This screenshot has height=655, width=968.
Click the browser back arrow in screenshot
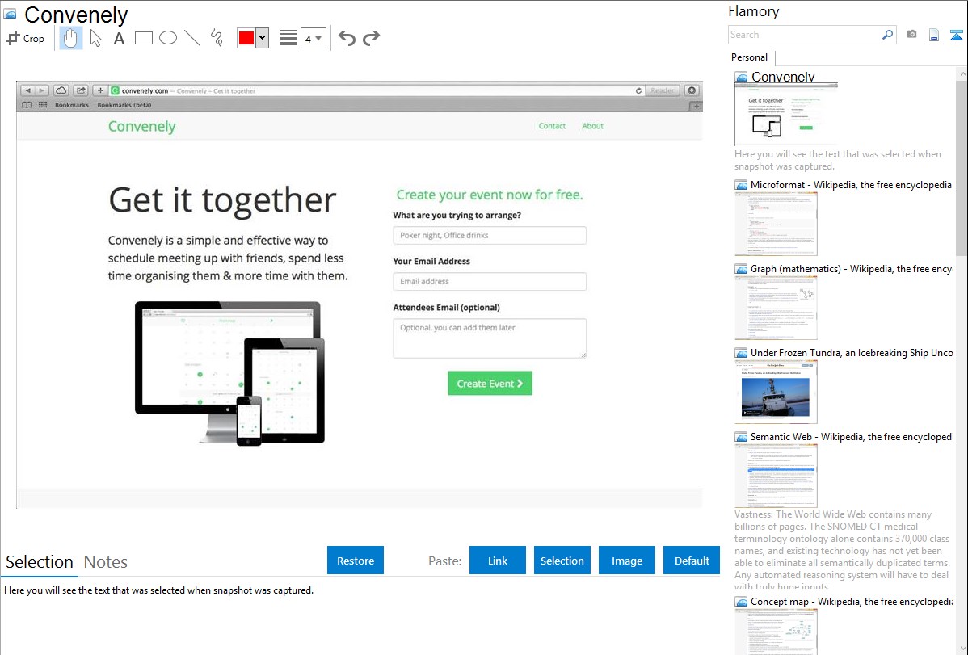click(x=27, y=90)
